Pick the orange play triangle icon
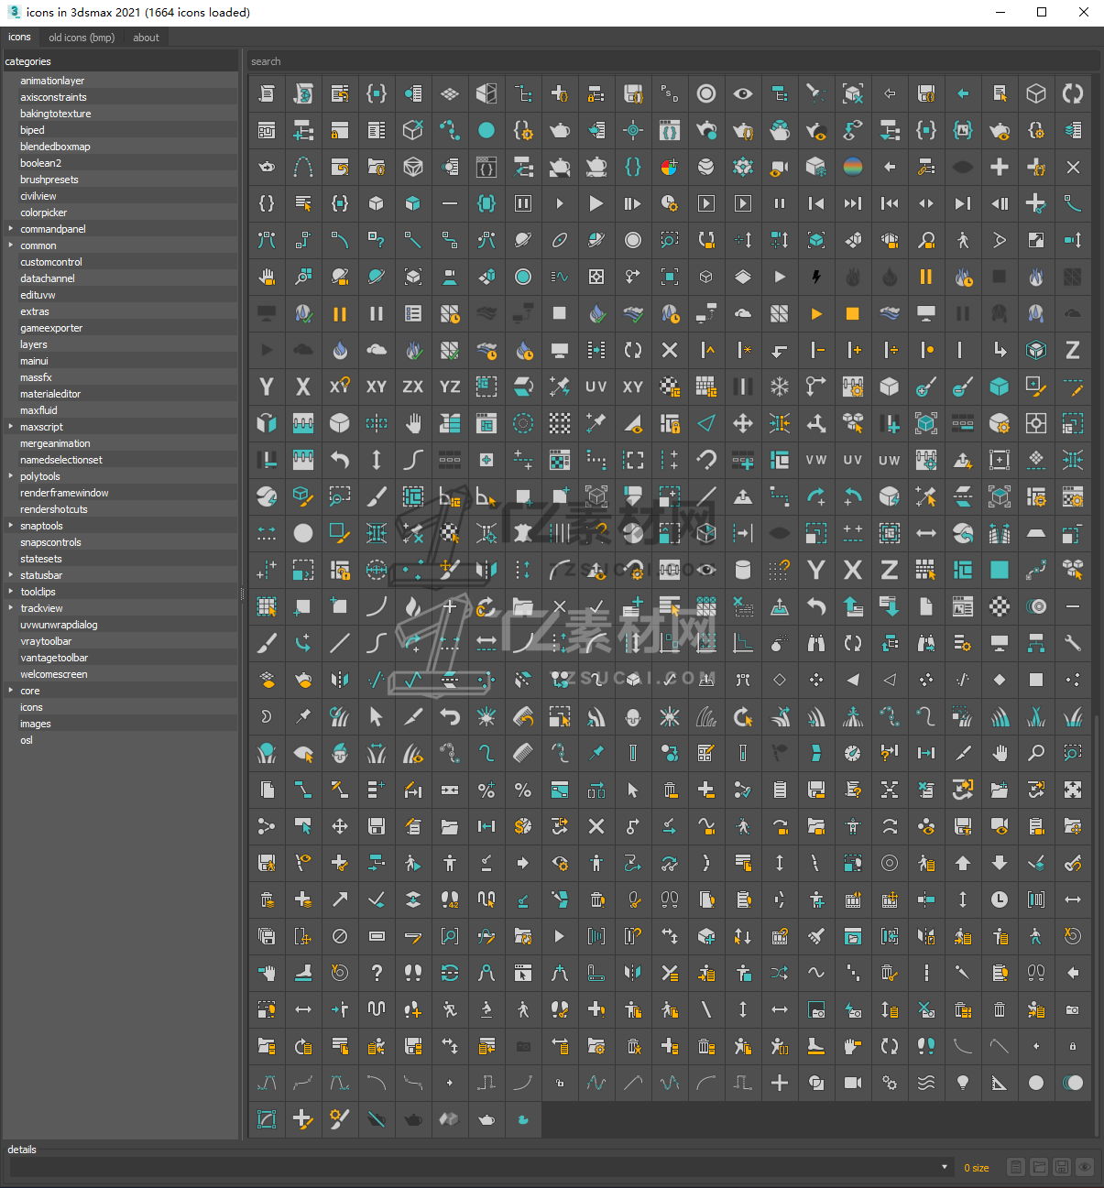 pos(816,313)
